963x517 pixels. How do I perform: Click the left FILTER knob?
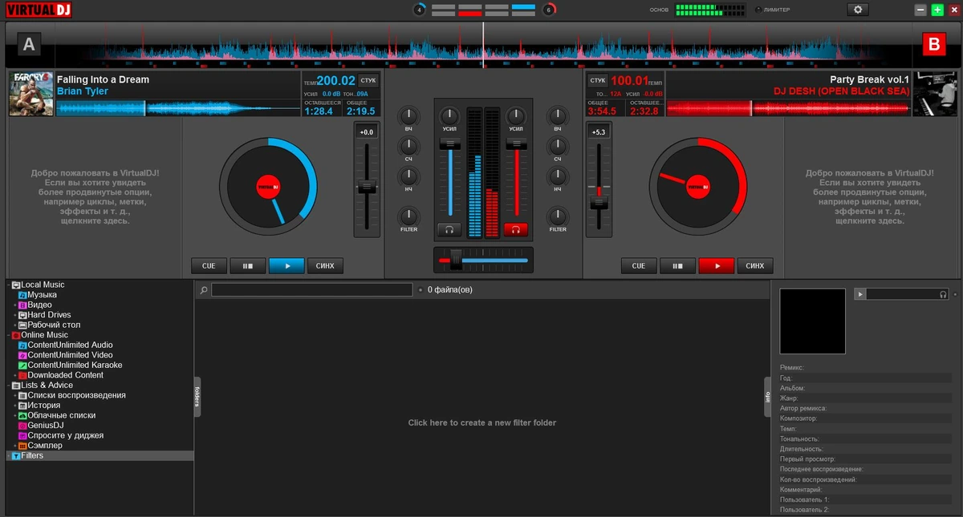click(x=409, y=216)
